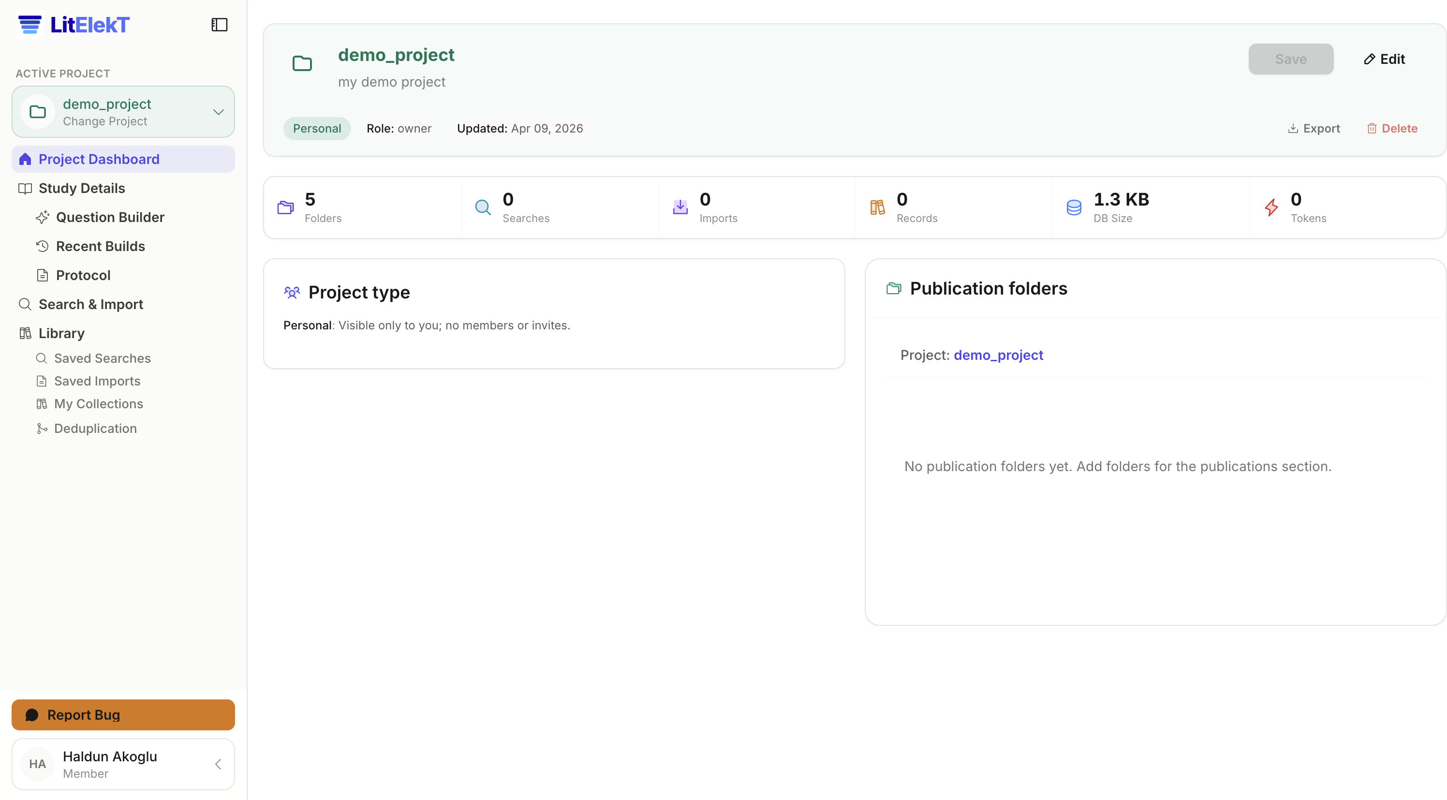Click the Report Bug button
The height and width of the screenshot is (800, 1447).
coord(123,714)
